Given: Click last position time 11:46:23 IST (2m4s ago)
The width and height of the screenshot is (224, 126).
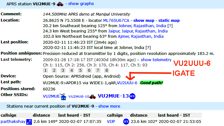Looking at the screenshot, I should coord(80,42).
